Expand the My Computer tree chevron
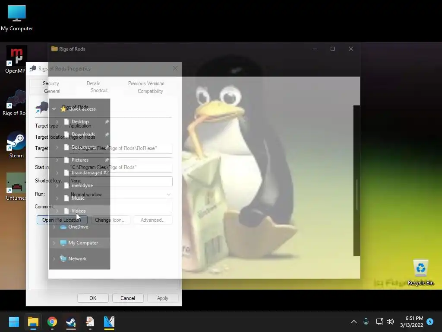442x332 pixels. pyautogui.click(x=54, y=243)
